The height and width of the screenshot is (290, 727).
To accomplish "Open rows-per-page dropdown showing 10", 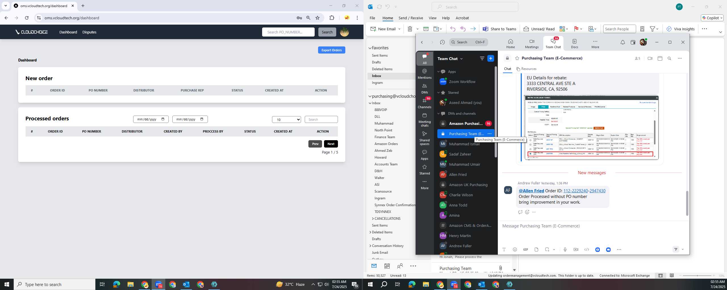I will [286, 120].
